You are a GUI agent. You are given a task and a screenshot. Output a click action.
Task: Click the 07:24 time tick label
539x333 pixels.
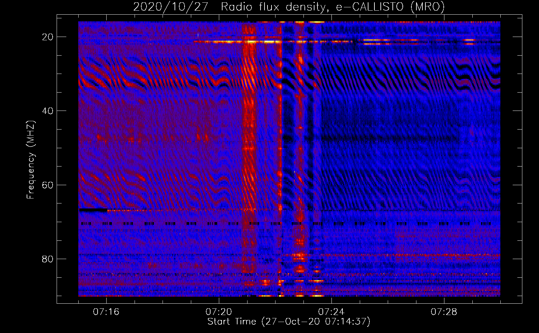(331, 312)
